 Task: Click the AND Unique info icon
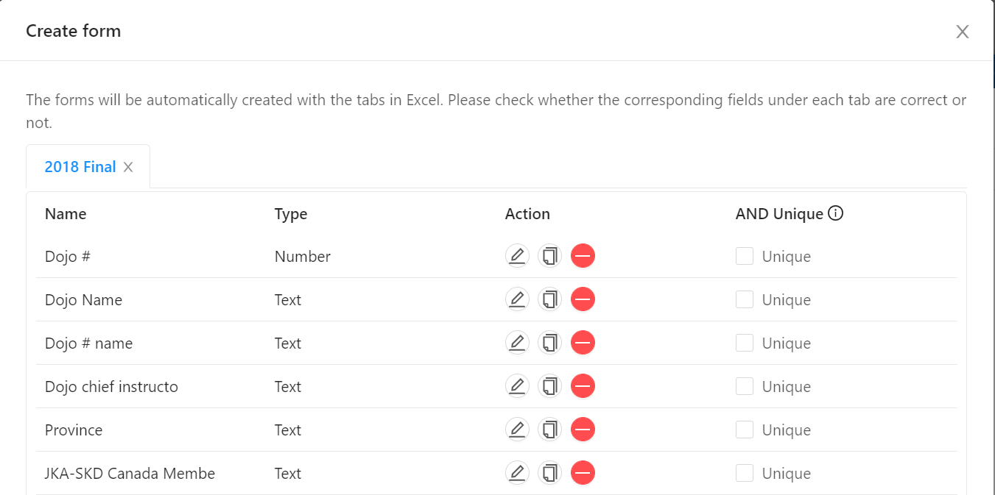[835, 213]
